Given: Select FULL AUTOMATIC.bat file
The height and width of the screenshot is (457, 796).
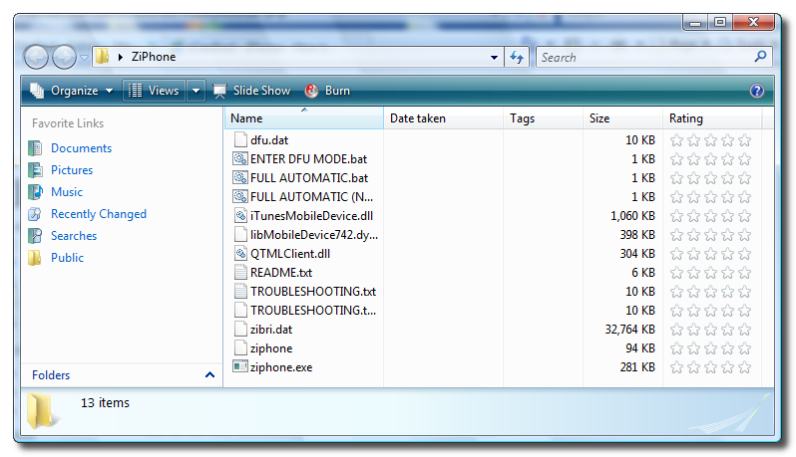Looking at the screenshot, I should [x=309, y=178].
